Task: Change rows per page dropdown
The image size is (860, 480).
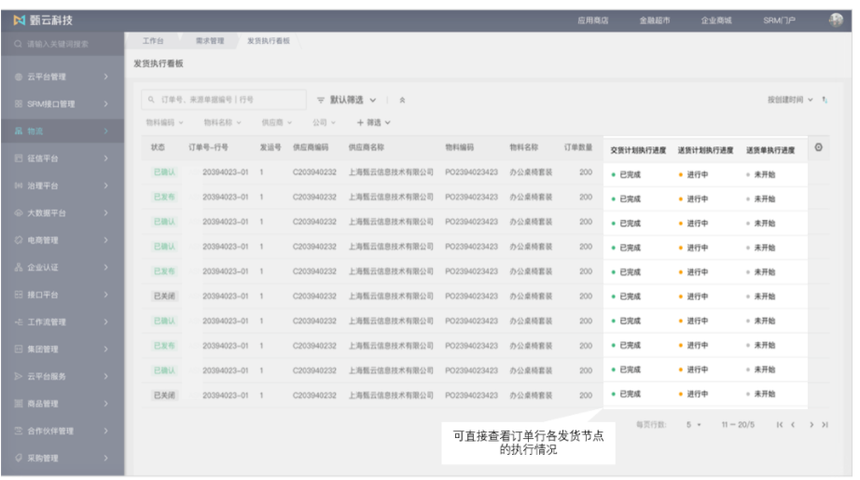Action: tap(693, 425)
